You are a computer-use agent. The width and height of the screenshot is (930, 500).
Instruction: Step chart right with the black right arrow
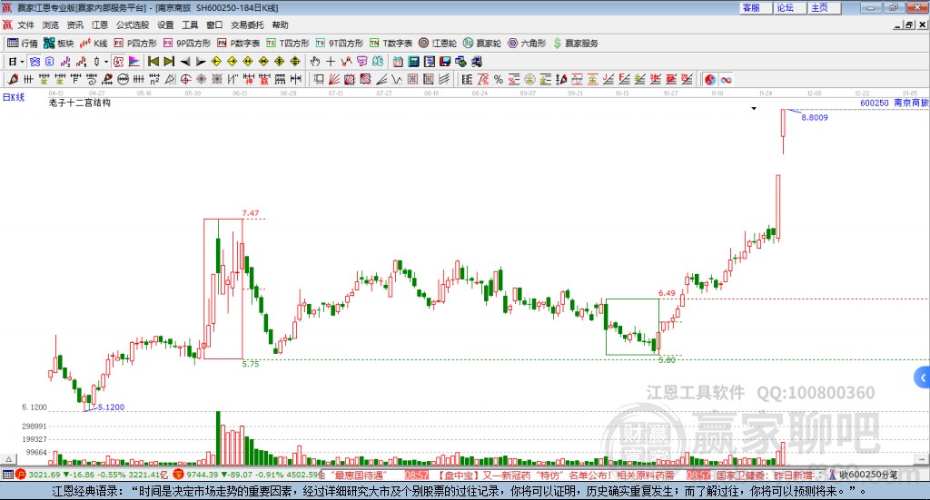tap(201, 62)
